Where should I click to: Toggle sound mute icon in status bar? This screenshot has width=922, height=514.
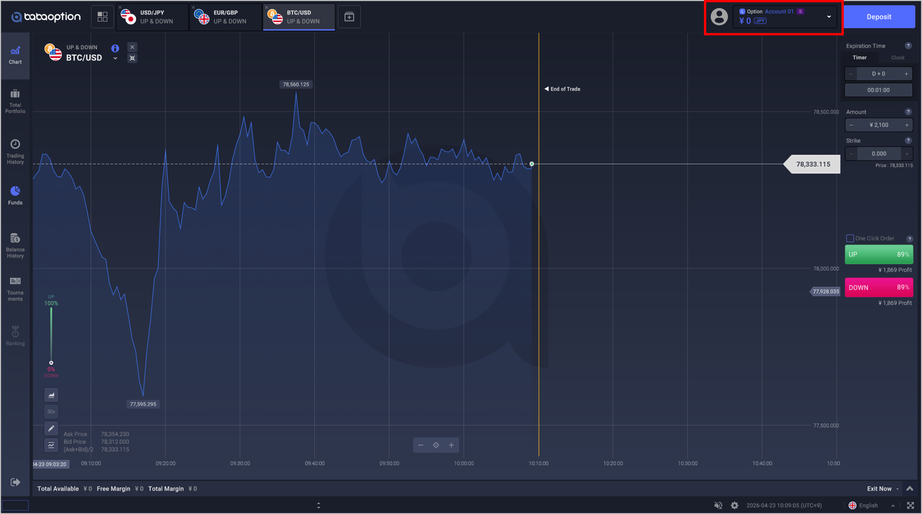(718, 505)
